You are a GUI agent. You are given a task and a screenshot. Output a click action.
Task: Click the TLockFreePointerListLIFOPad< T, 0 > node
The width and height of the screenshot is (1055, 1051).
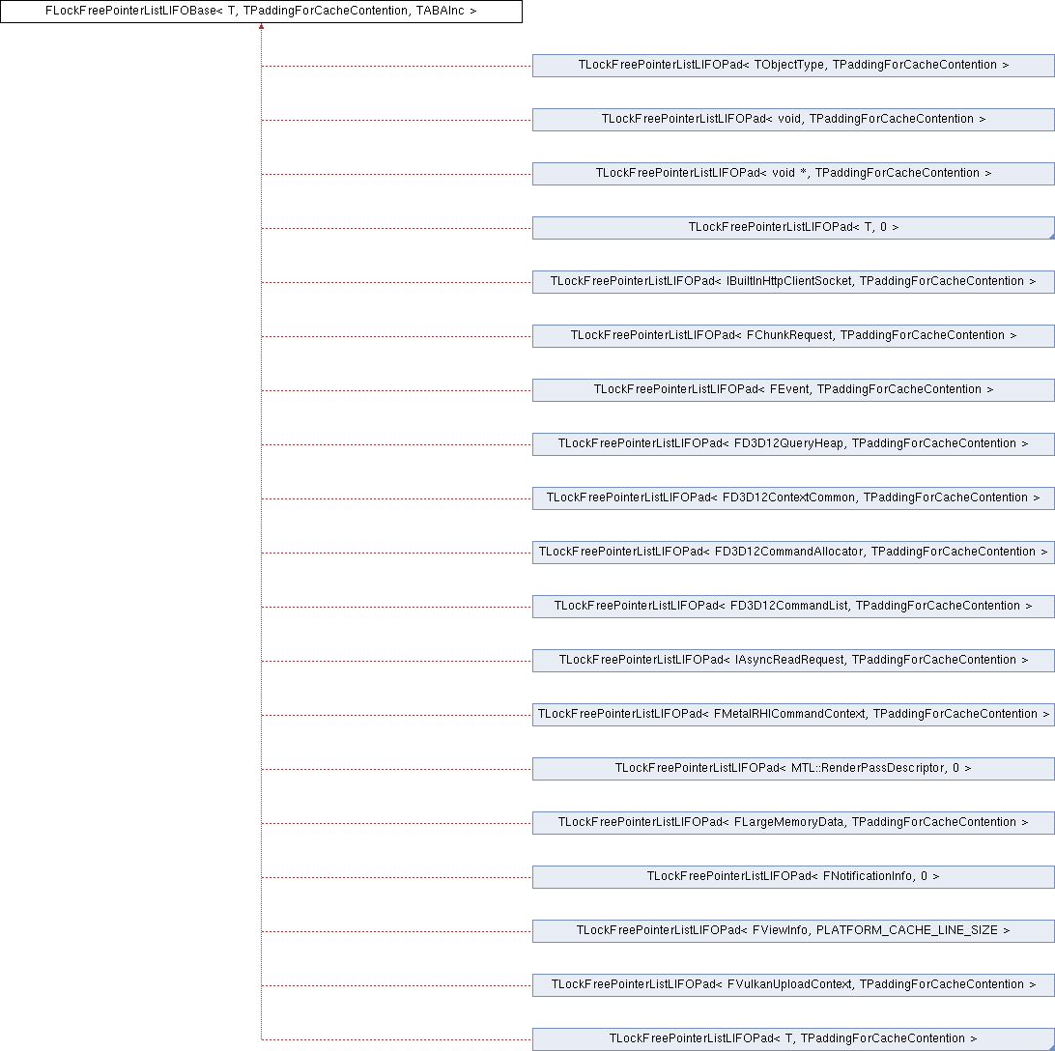793,227
